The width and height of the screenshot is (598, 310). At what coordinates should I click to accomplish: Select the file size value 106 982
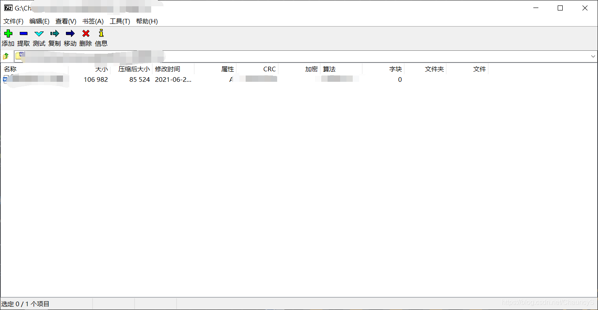96,79
